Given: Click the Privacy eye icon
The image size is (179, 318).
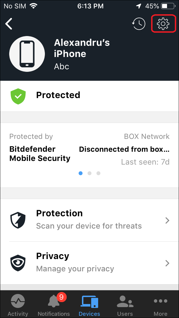Looking at the screenshot, I should click(18, 263).
